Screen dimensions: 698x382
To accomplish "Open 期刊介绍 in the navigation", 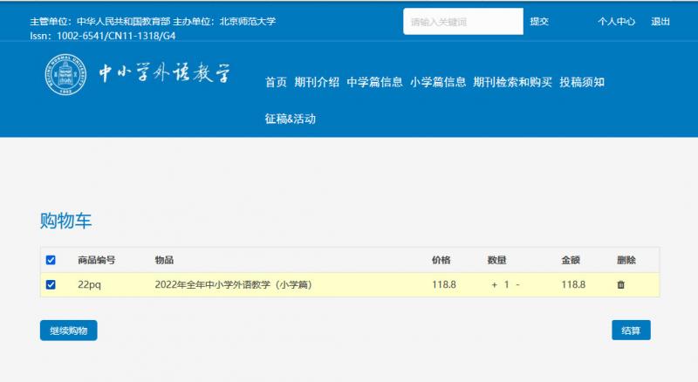I will point(317,82).
